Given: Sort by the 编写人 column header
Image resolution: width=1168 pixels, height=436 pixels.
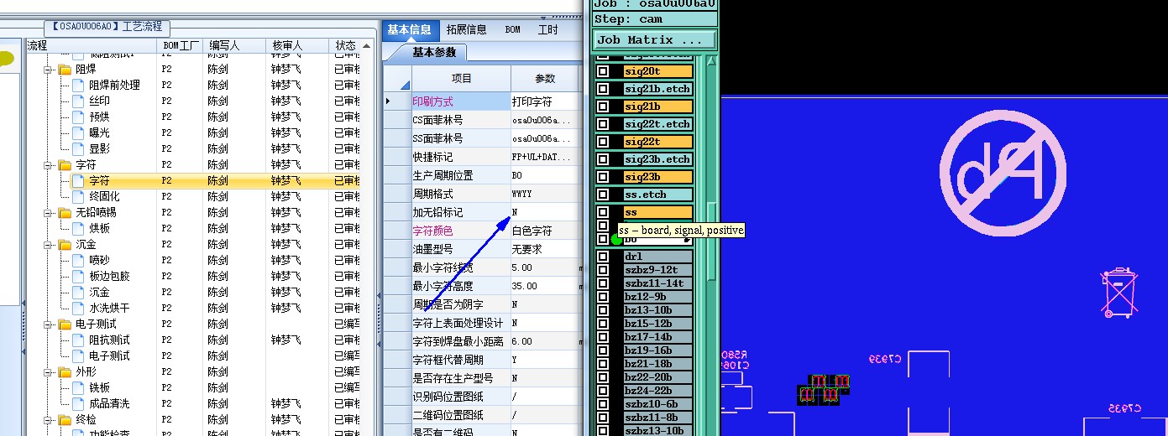Looking at the screenshot, I should click(x=235, y=45).
